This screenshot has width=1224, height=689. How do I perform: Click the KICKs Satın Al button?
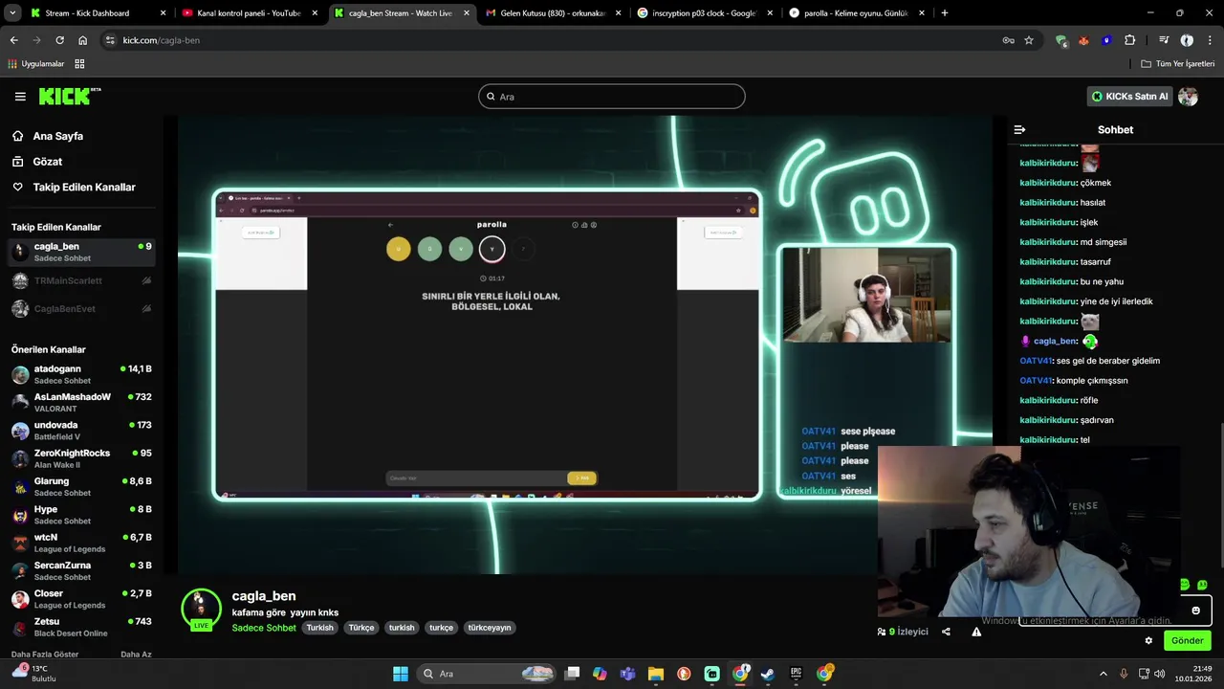click(x=1129, y=97)
